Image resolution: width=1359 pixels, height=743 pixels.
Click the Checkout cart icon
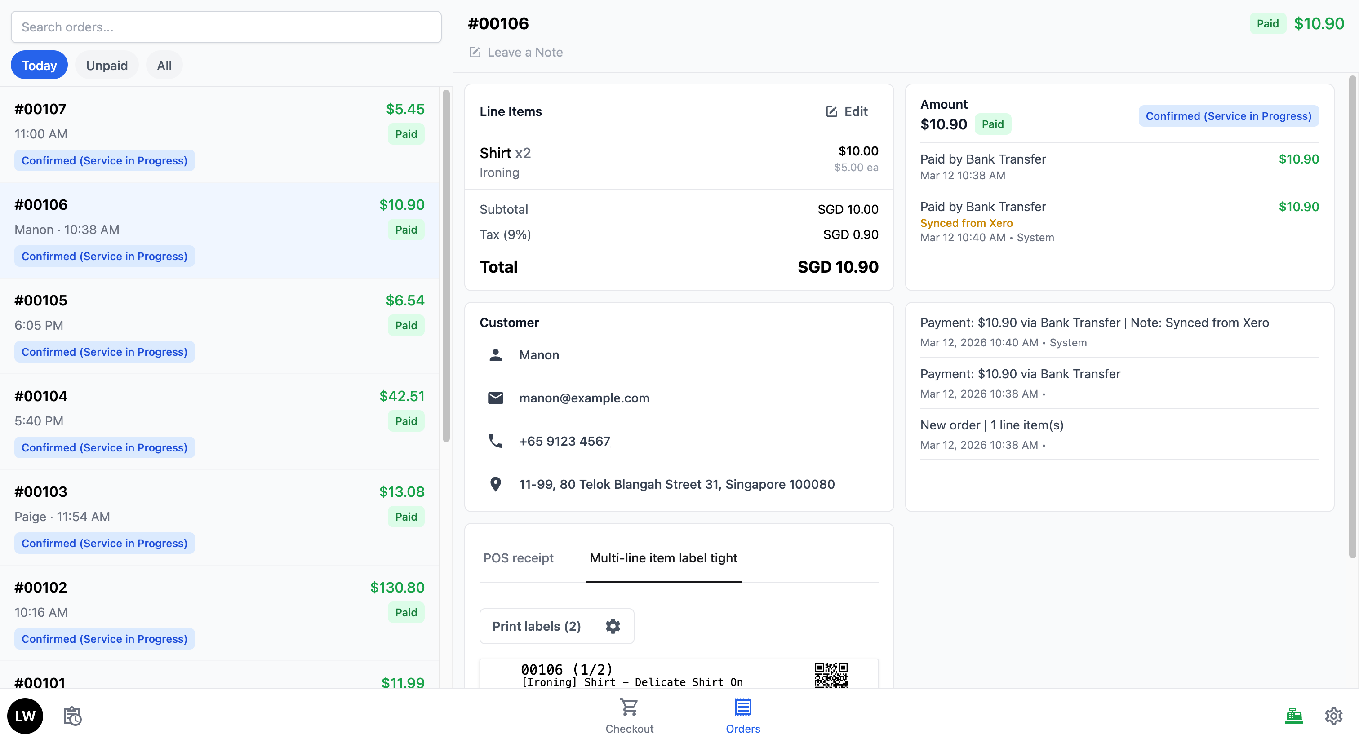click(629, 707)
